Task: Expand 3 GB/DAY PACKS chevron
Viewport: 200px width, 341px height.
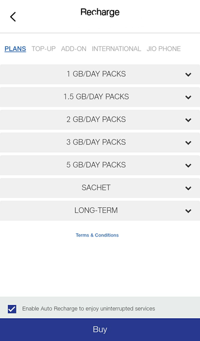Action: tap(188, 142)
